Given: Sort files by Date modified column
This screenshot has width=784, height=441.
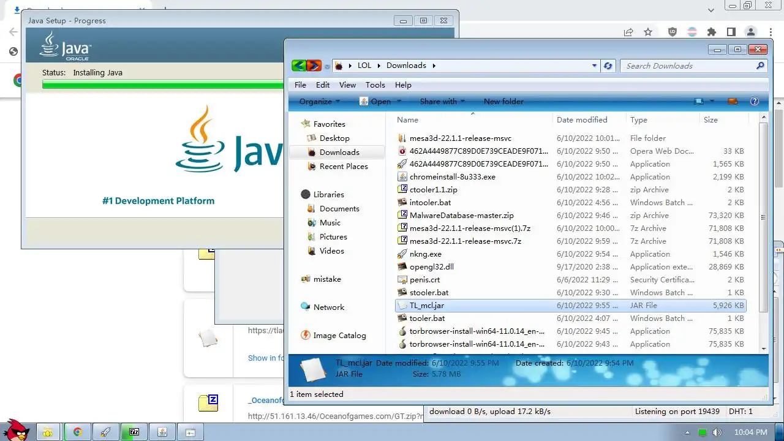Looking at the screenshot, I should pos(589,119).
